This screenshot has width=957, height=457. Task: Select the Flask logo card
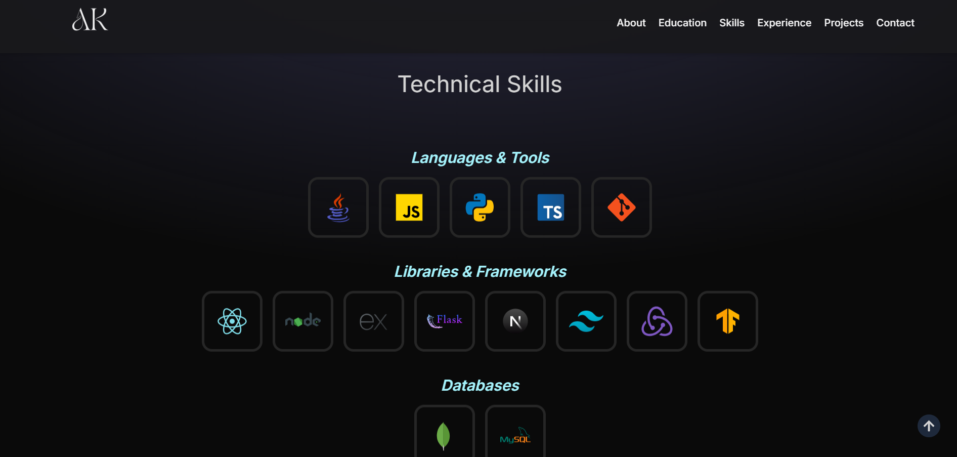[x=445, y=321]
